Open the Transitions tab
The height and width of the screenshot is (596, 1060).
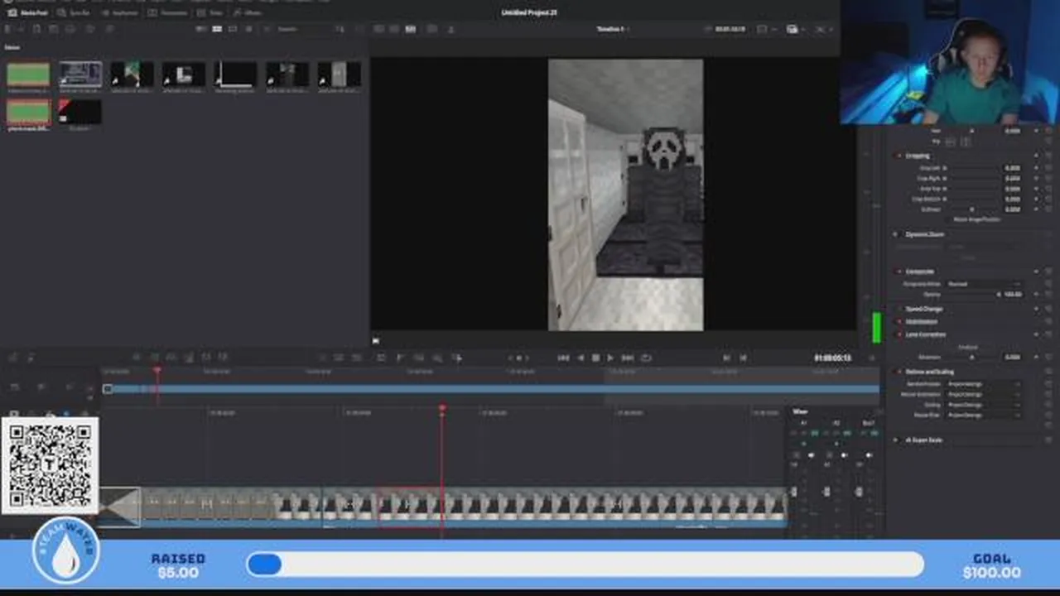[168, 13]
